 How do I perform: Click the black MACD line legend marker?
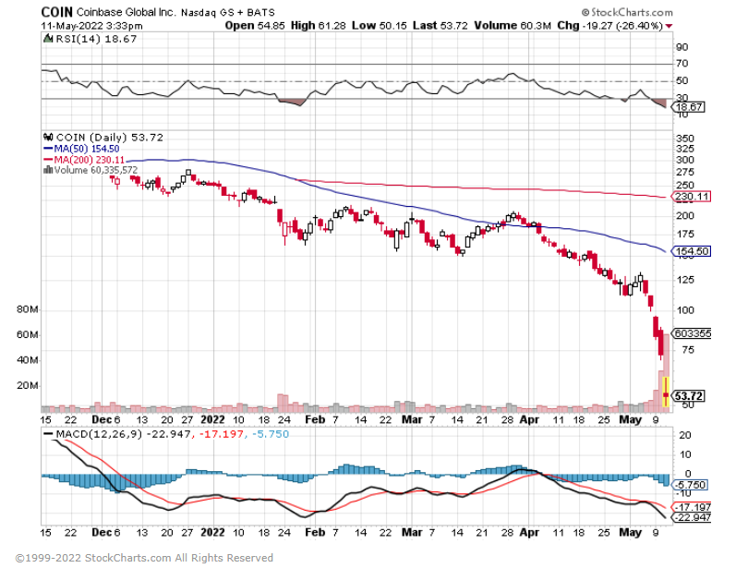(x=48, y=434)
